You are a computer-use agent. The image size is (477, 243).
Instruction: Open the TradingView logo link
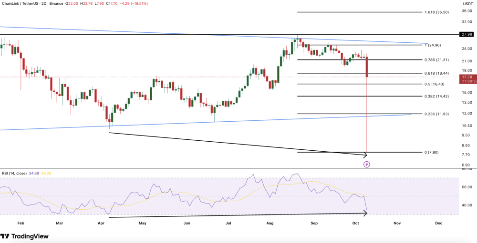pos(24,236)
